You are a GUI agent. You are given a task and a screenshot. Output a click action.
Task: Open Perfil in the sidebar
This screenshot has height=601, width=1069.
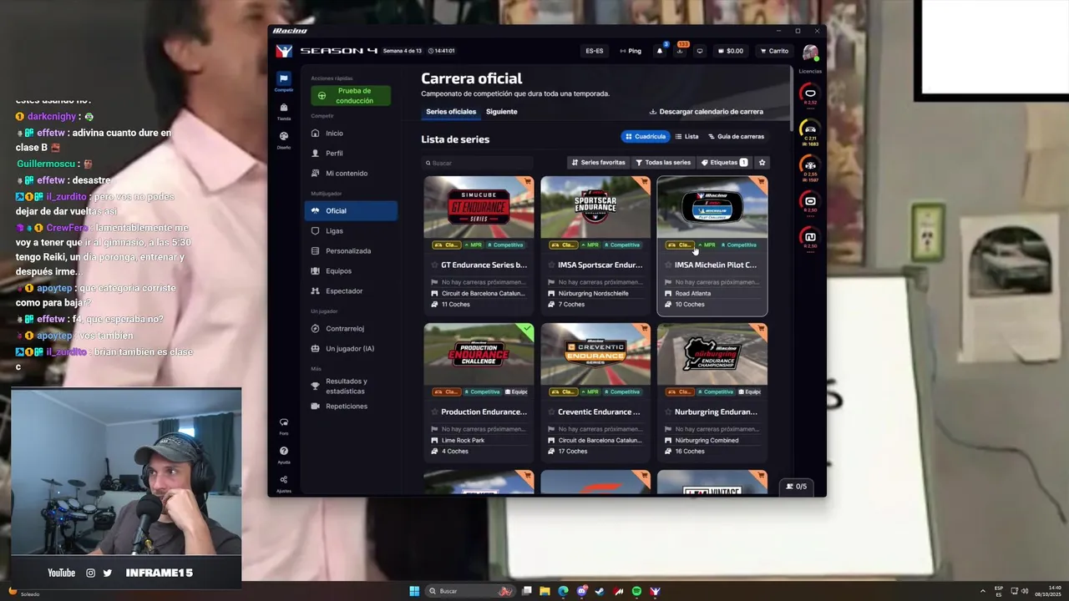tap(351, 154)
